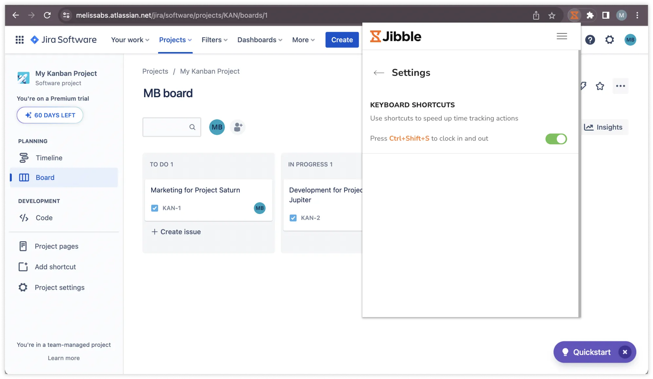653x379 pixels.
Task: Expand the Filters dropdown menu
Action: [214, 40]
